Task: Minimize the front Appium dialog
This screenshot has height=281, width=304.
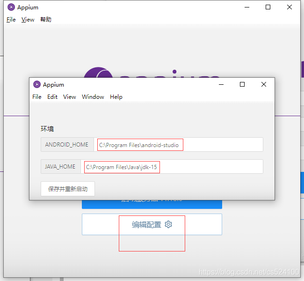Action: pos(221,84)
